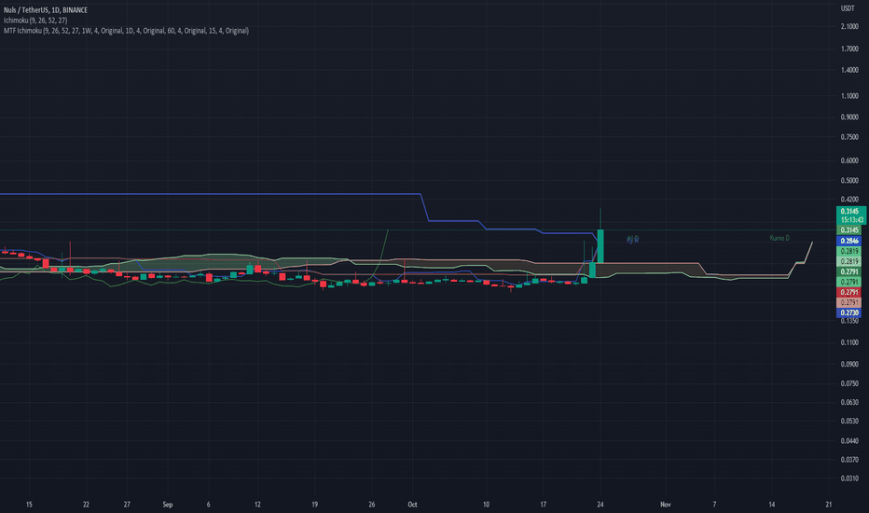The height and width of the screenshot is (513, 869).
Task: Select the Ichimoku (9, 26, 52, 27) legend
Action: coord(35,21)
